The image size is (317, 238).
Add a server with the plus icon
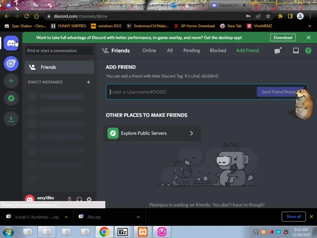coord(11,81)
